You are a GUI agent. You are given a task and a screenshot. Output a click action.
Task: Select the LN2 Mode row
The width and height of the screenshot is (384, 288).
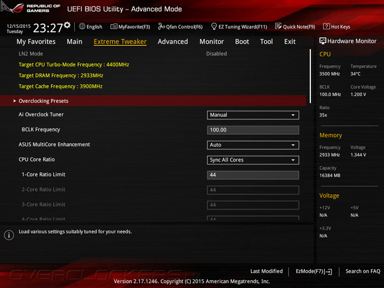(153, 54)
